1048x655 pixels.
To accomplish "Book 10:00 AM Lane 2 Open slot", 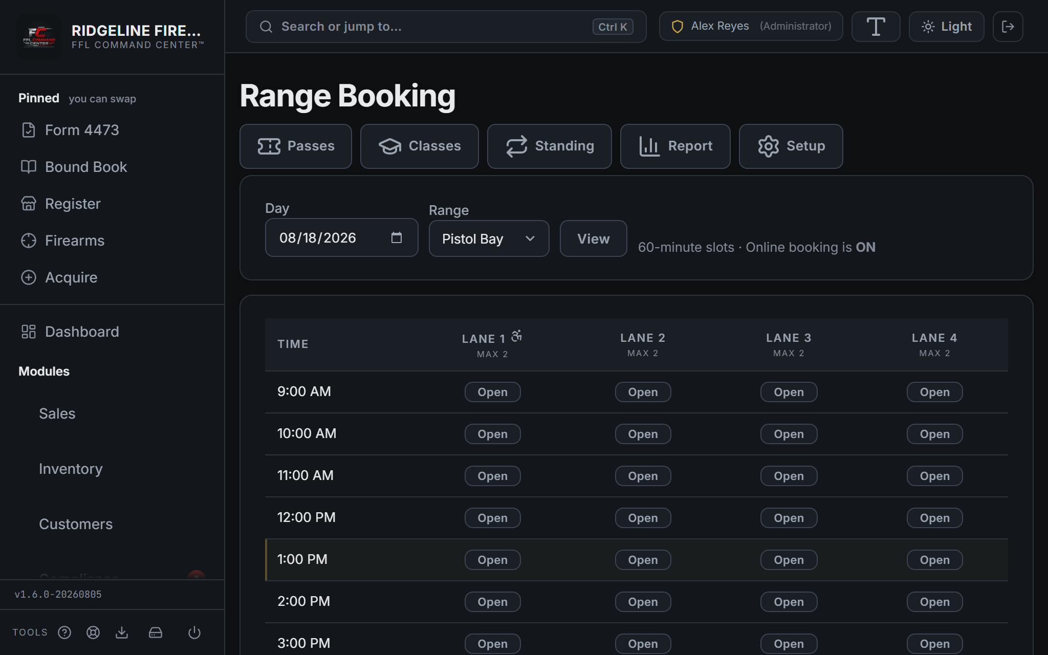I will coord(643,434).
